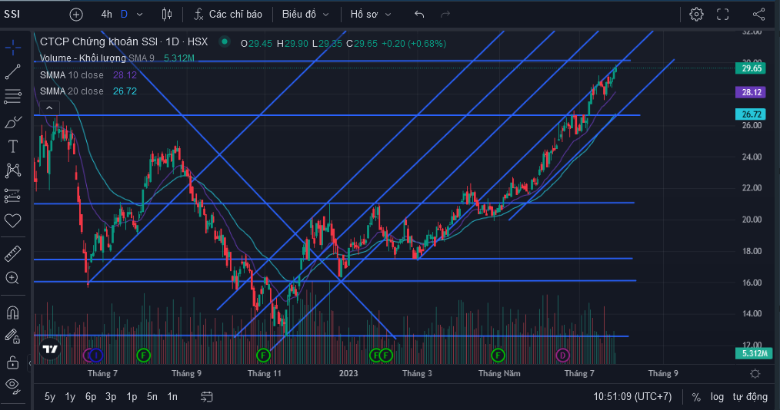Click the purple D dividend marker near Tháng 7 2023
The image size is (780, 410).
pos(562,355)
